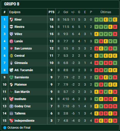The height and width of the screenshot is (131, 120).
Task: Click River's last result E badge
Action: pos(115,20)
